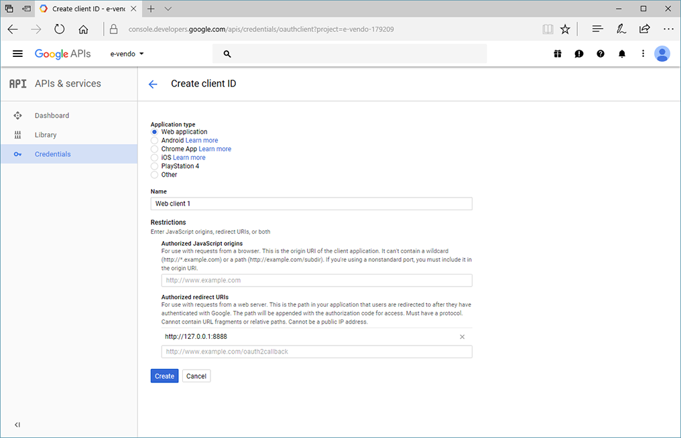Click the Create button
The width and height of the screenshot is (681, 438).
165,376
